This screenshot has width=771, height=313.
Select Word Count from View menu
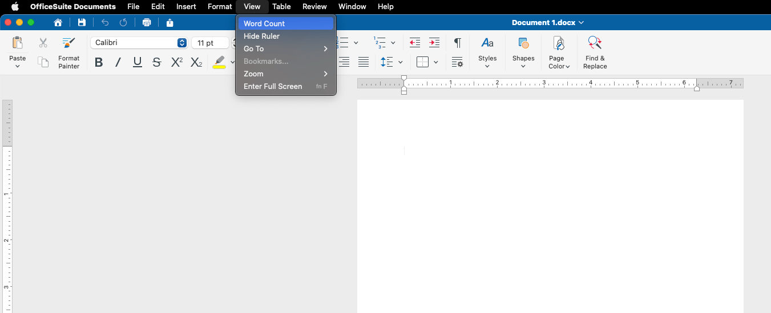tap(264, 23)
